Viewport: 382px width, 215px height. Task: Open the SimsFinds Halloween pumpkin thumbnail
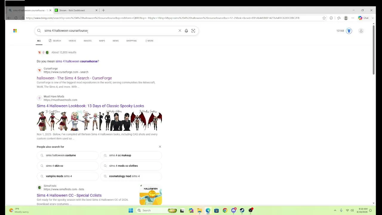point(151,195)
